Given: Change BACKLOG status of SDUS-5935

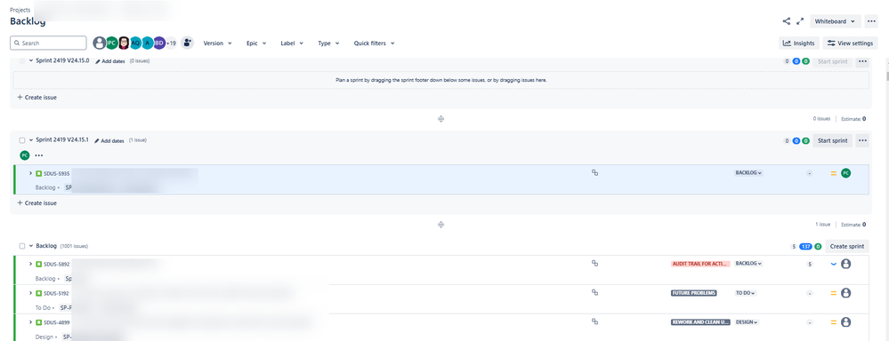Looking at the screenshot, I should (x=748, y=173).
